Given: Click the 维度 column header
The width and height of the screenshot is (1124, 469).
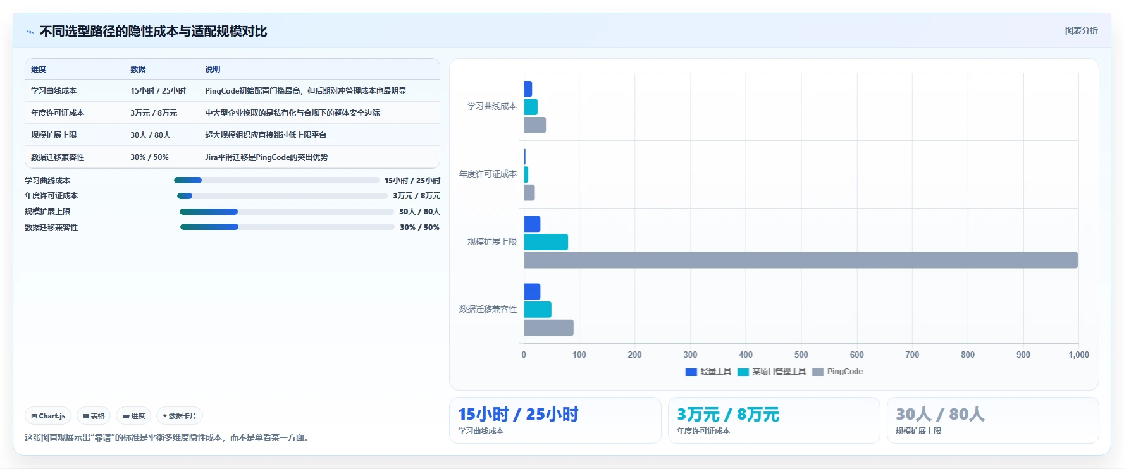Looking at the screenshot, I should click(39, 70).
